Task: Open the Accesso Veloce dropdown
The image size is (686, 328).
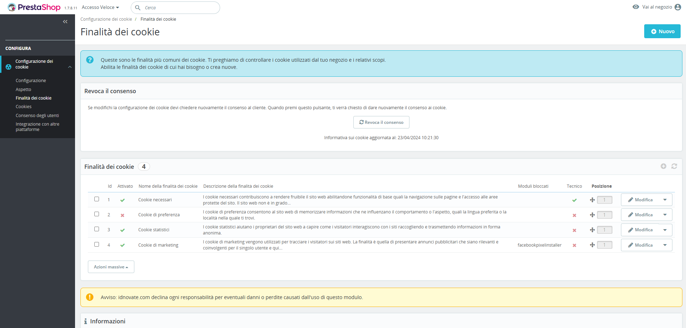Action: point(100,7)
